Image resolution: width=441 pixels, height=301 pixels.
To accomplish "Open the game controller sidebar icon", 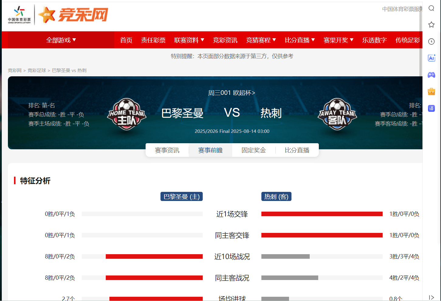I will (x=431, y=75).
